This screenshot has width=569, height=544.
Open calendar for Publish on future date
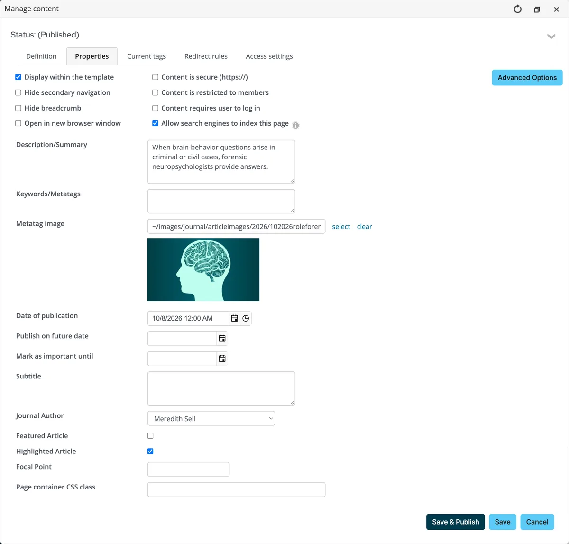point(222,339)
